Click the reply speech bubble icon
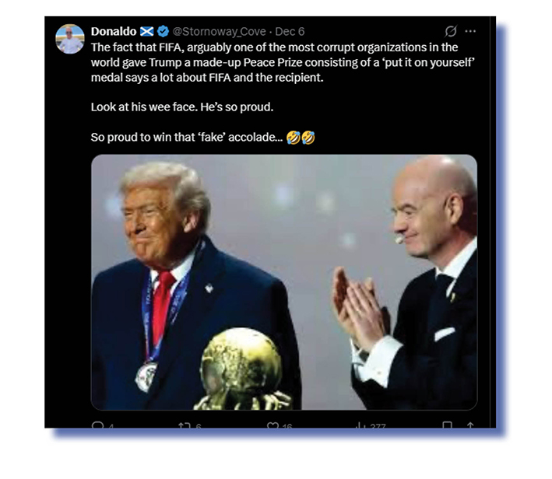This screenshot has height=479, width=552. (97, 425)
